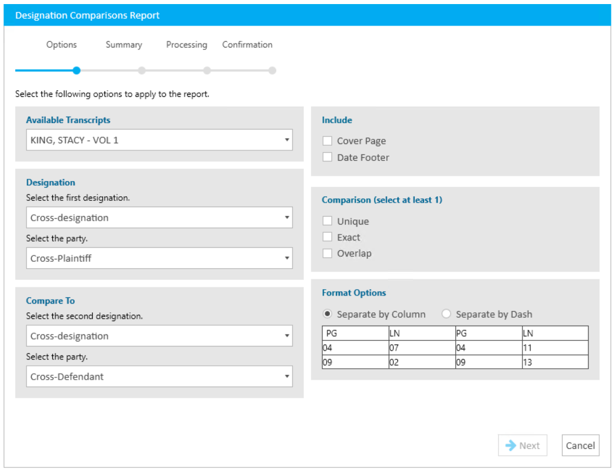
Task: Check the Exact comparison option
Action: pos(327,237)
